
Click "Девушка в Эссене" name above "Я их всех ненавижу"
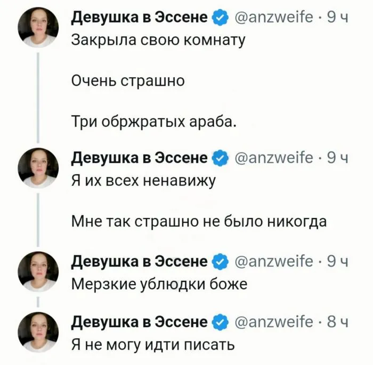point(140,158)
